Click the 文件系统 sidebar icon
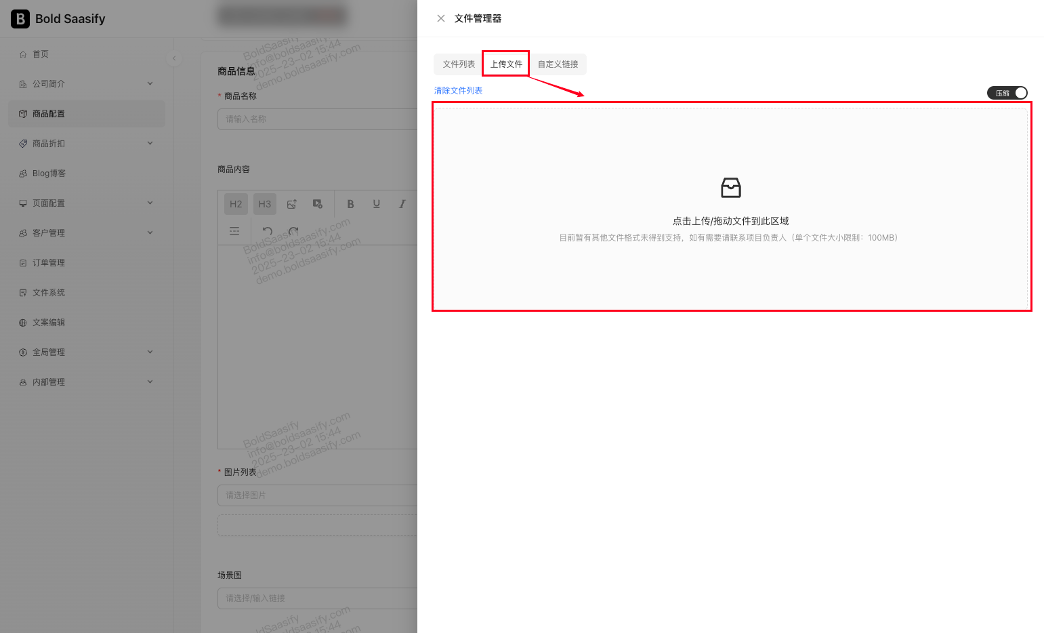This screenshot has width=1044, height=633. coord(23,293)
